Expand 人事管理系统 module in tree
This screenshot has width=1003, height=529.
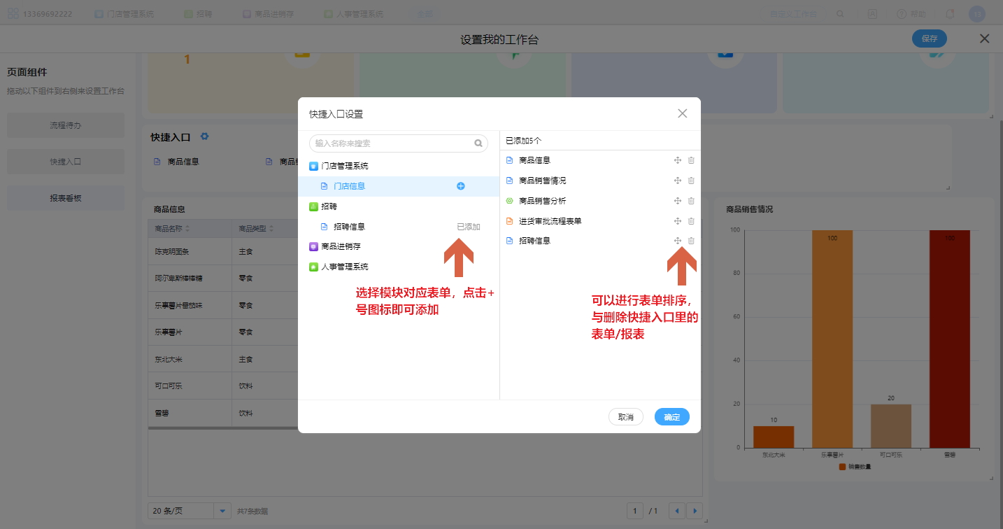pyautogui.click(x=343, y=267)
